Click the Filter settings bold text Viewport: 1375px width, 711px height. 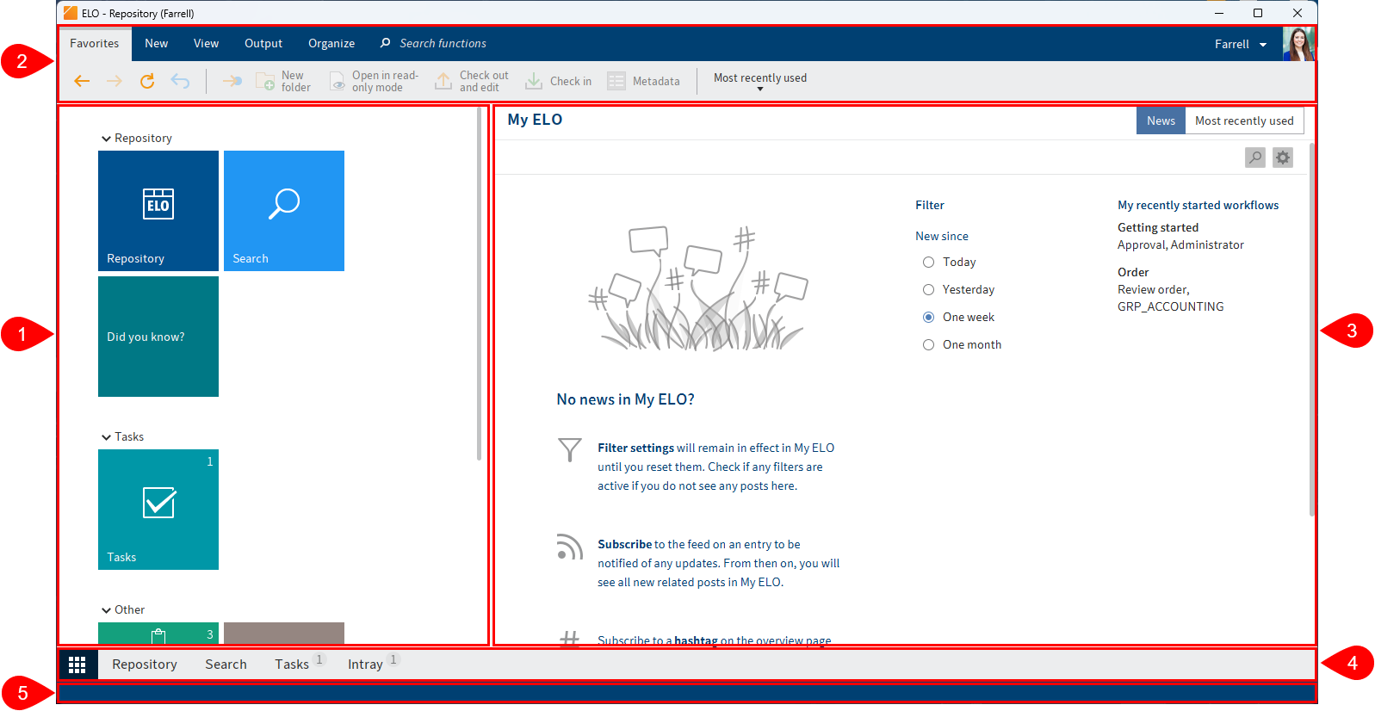635,448
